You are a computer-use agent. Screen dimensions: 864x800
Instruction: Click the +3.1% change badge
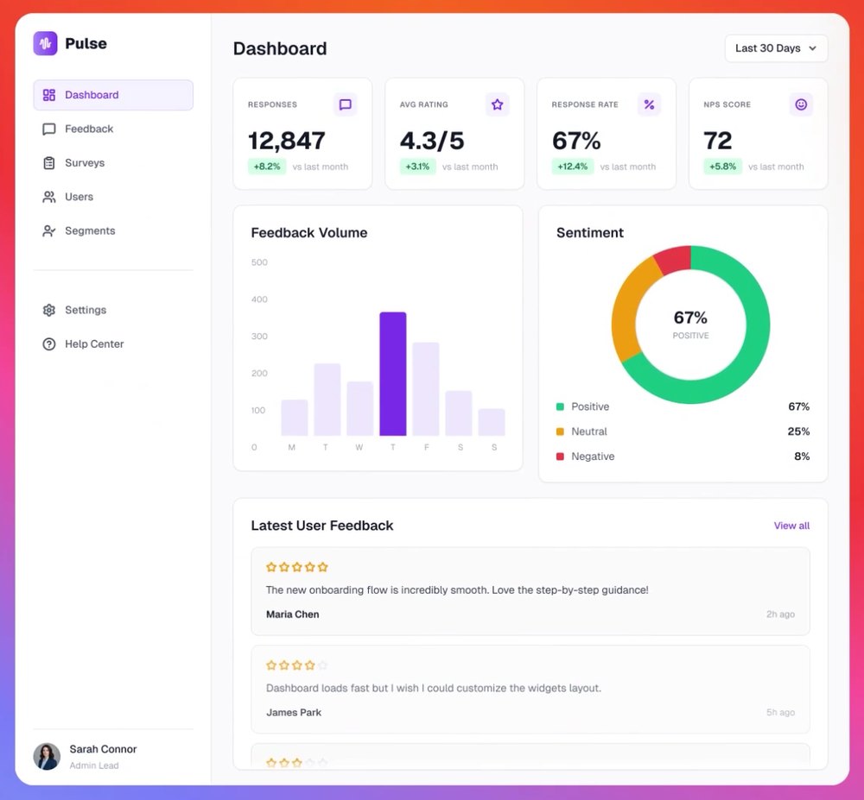(x=417, y=167)
